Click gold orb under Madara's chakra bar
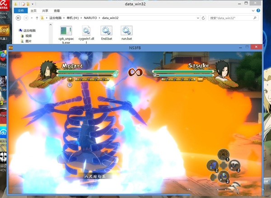Screen dimensions: 271x198 pos(70,79)
